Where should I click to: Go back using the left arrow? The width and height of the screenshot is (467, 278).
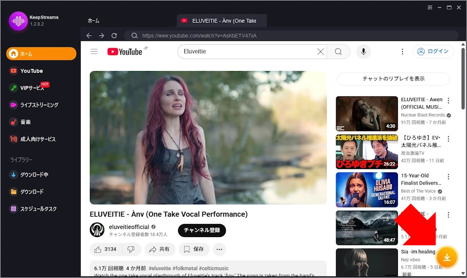89,36
